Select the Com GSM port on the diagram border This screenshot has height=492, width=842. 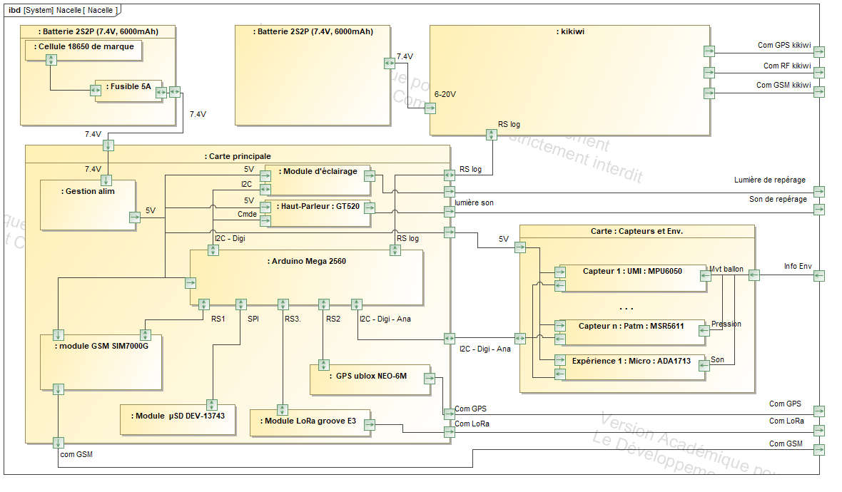819,450
